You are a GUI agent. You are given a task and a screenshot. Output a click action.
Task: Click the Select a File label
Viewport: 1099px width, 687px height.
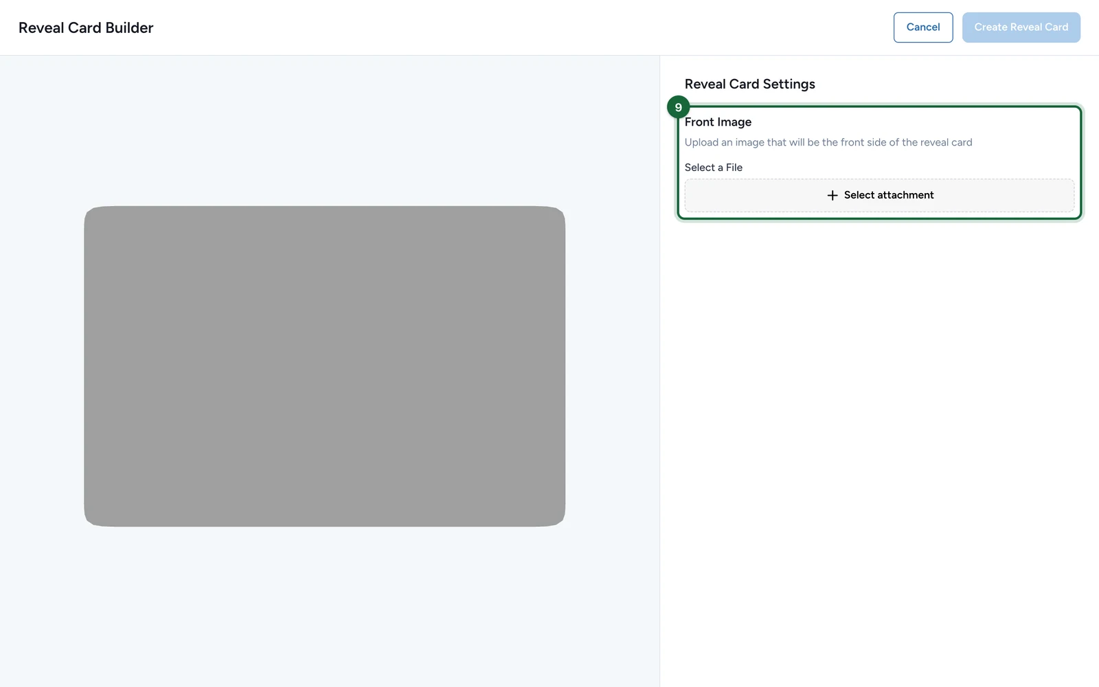pyautogui.click(x=713, y=167)
